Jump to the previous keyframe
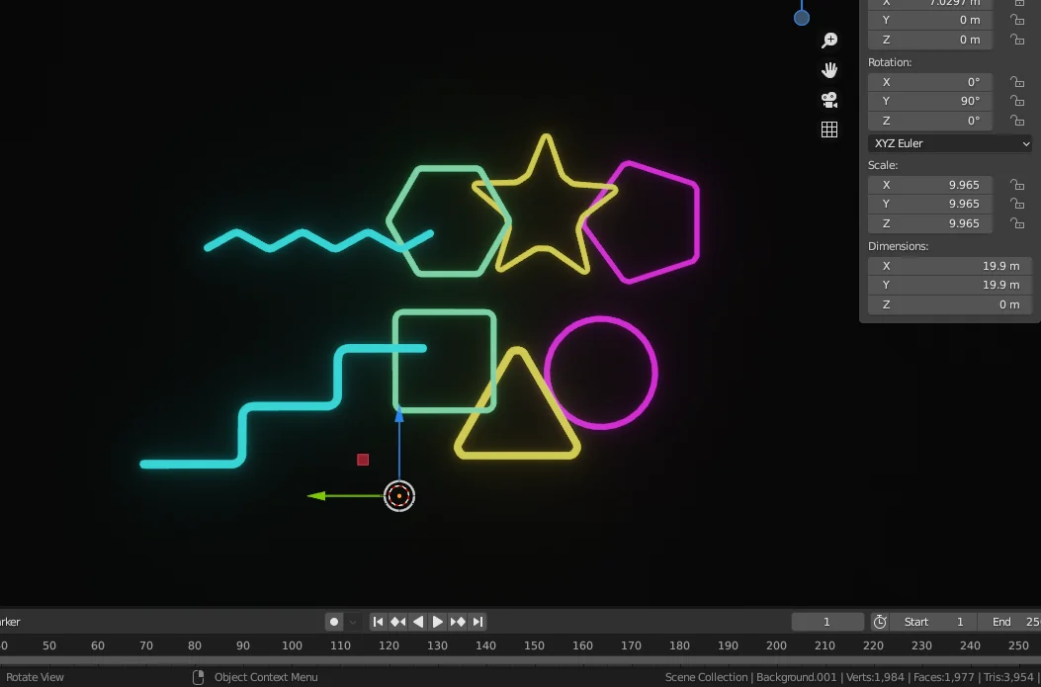Screen dimensions: 1041x687 pyautogui.click(x=397, y=622)
